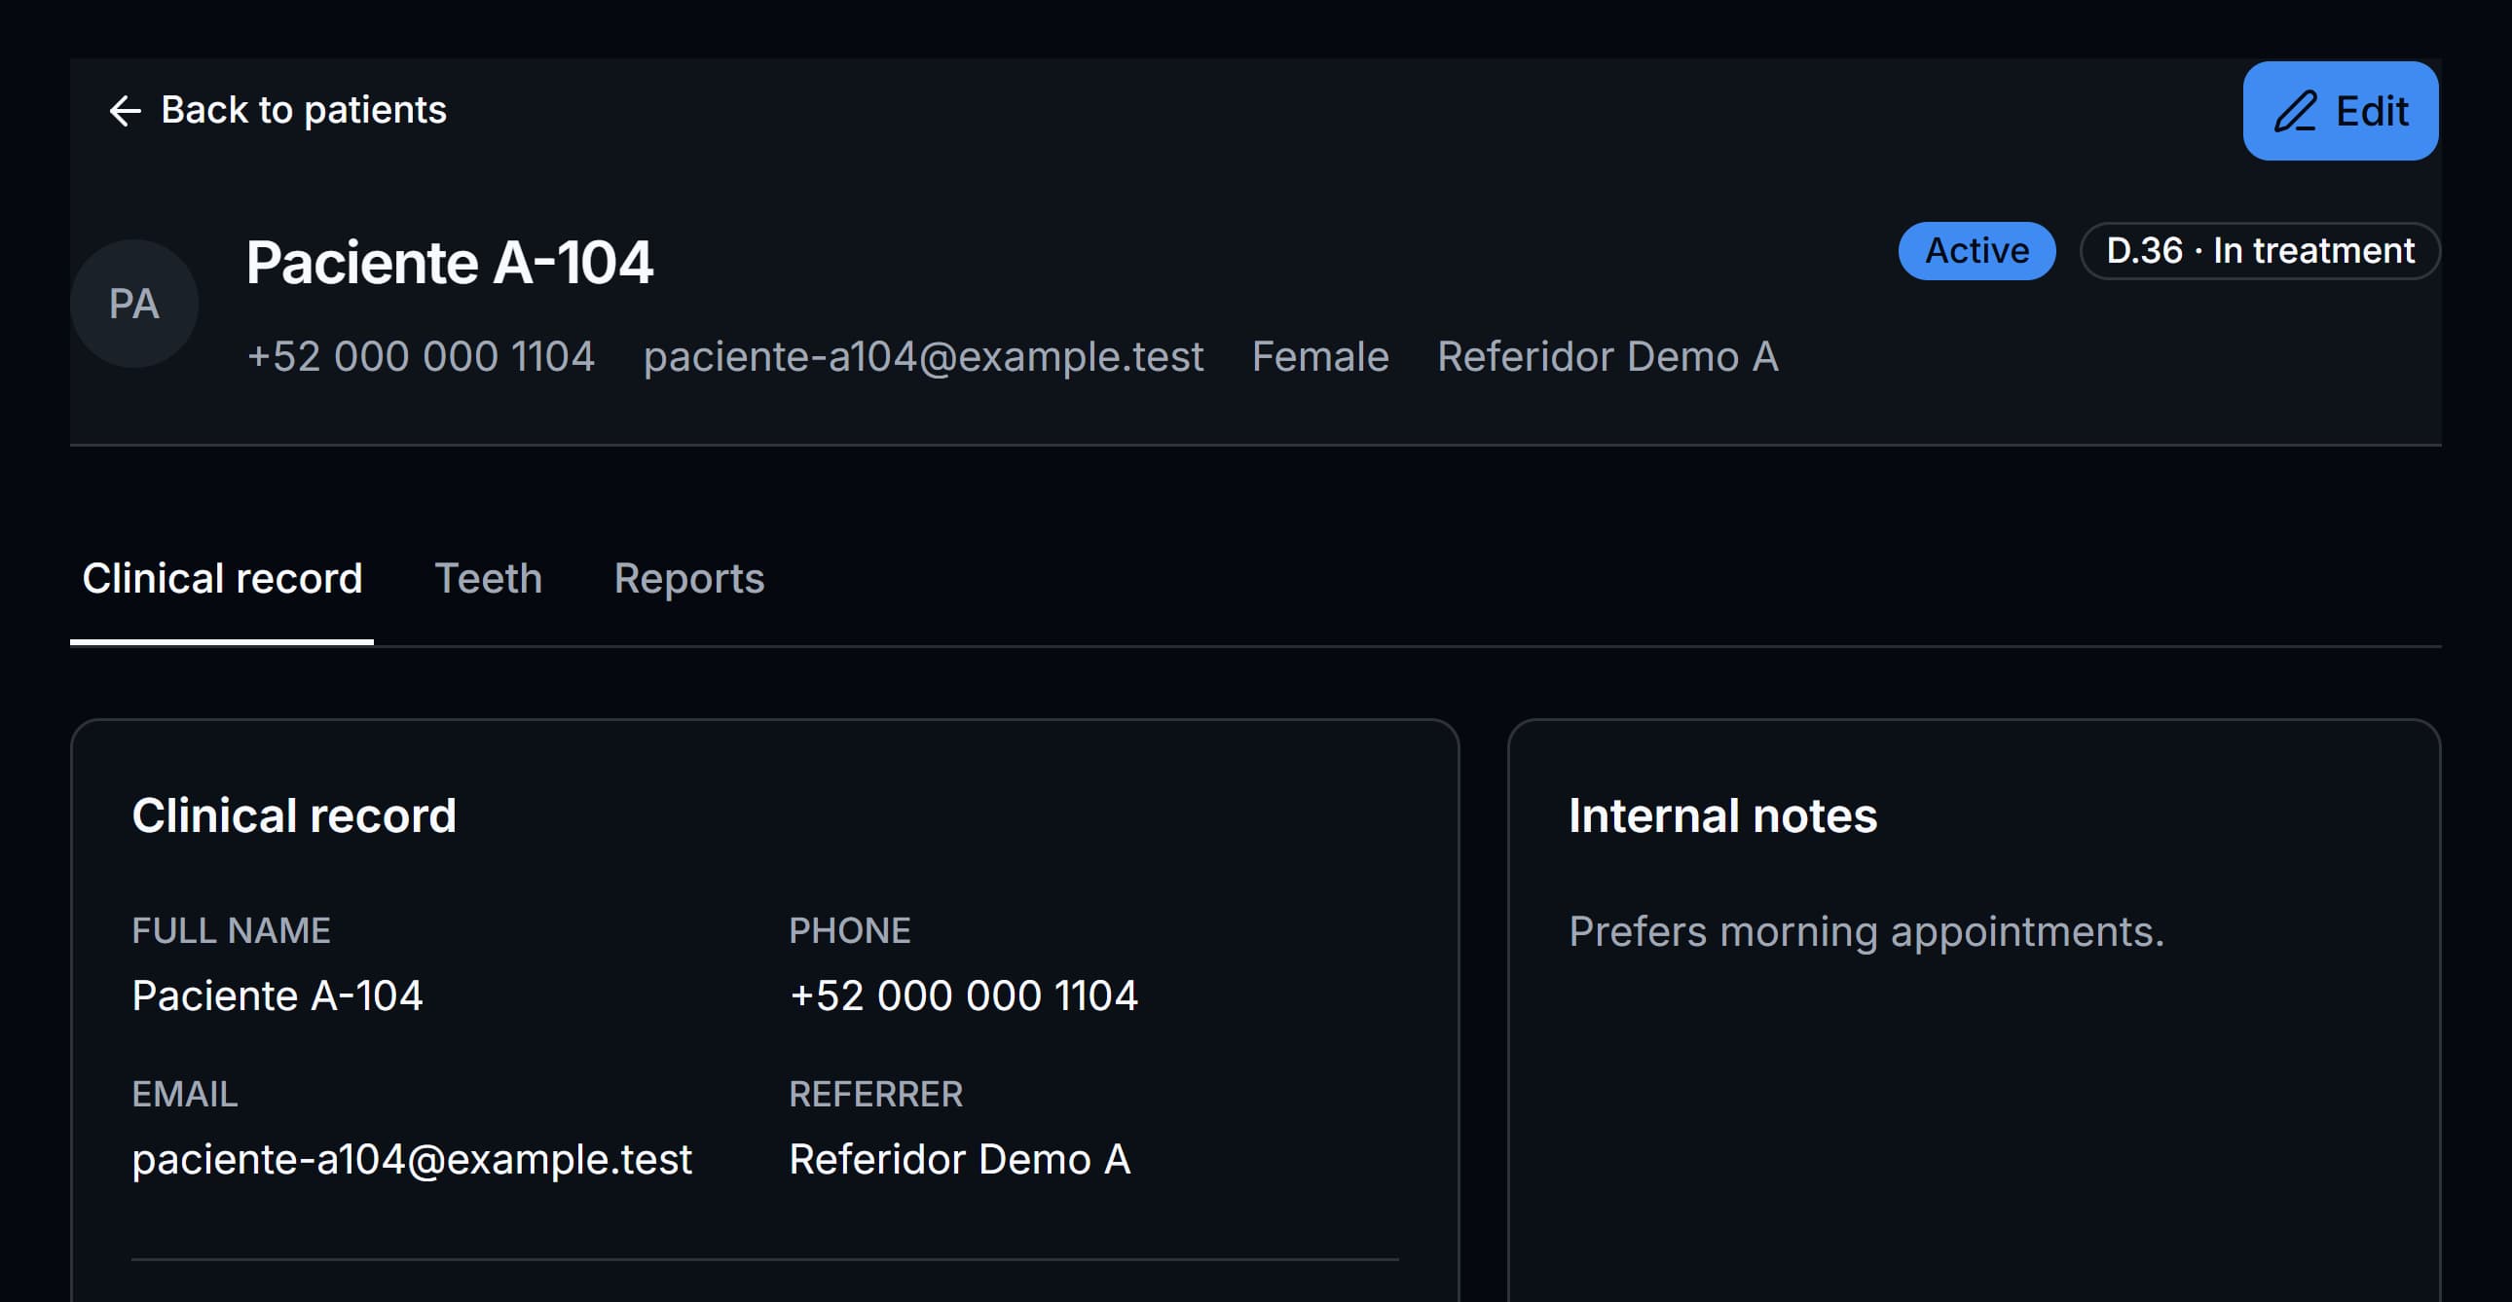
Task: Click the D.36 · In treatment badge
Action: 2260,251
